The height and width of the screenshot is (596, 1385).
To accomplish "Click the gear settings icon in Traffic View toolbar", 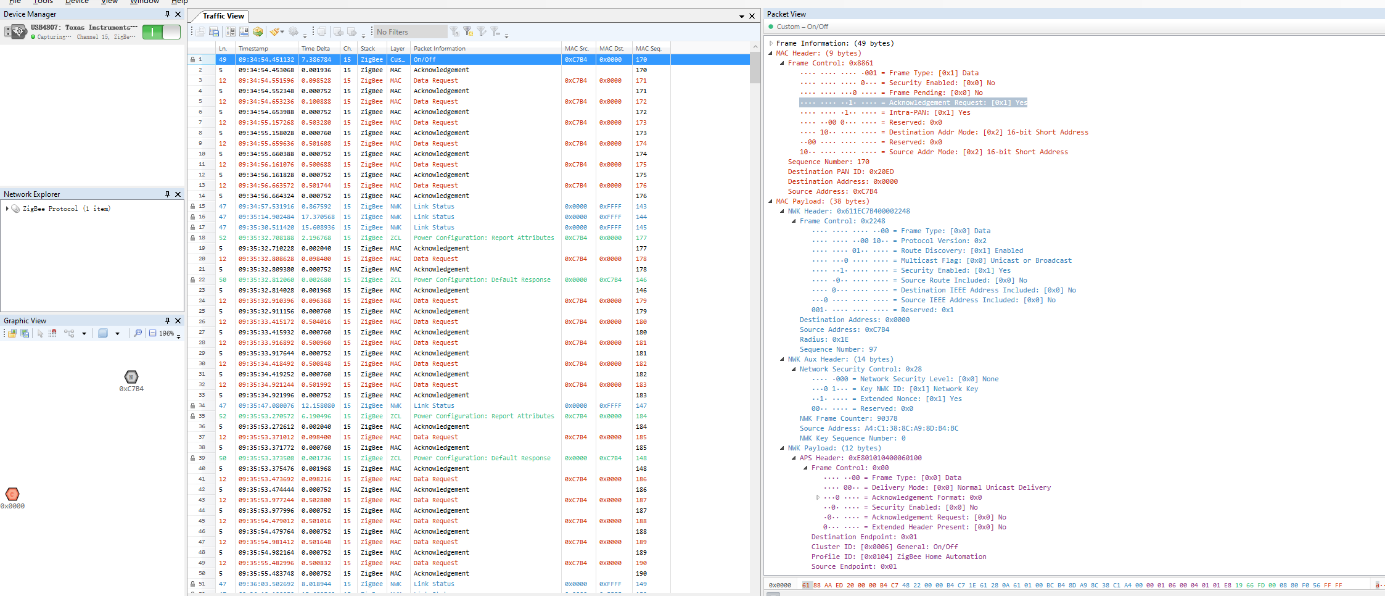I will 294,31.
